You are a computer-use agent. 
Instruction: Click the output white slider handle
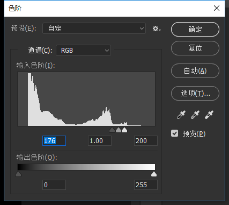click(154, 174)
